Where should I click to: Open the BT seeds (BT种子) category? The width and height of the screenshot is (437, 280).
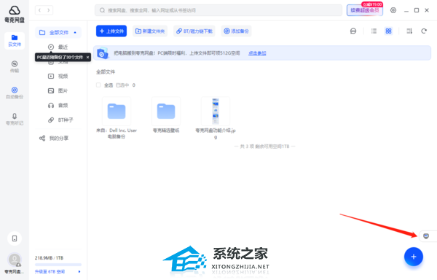[60, 120]
